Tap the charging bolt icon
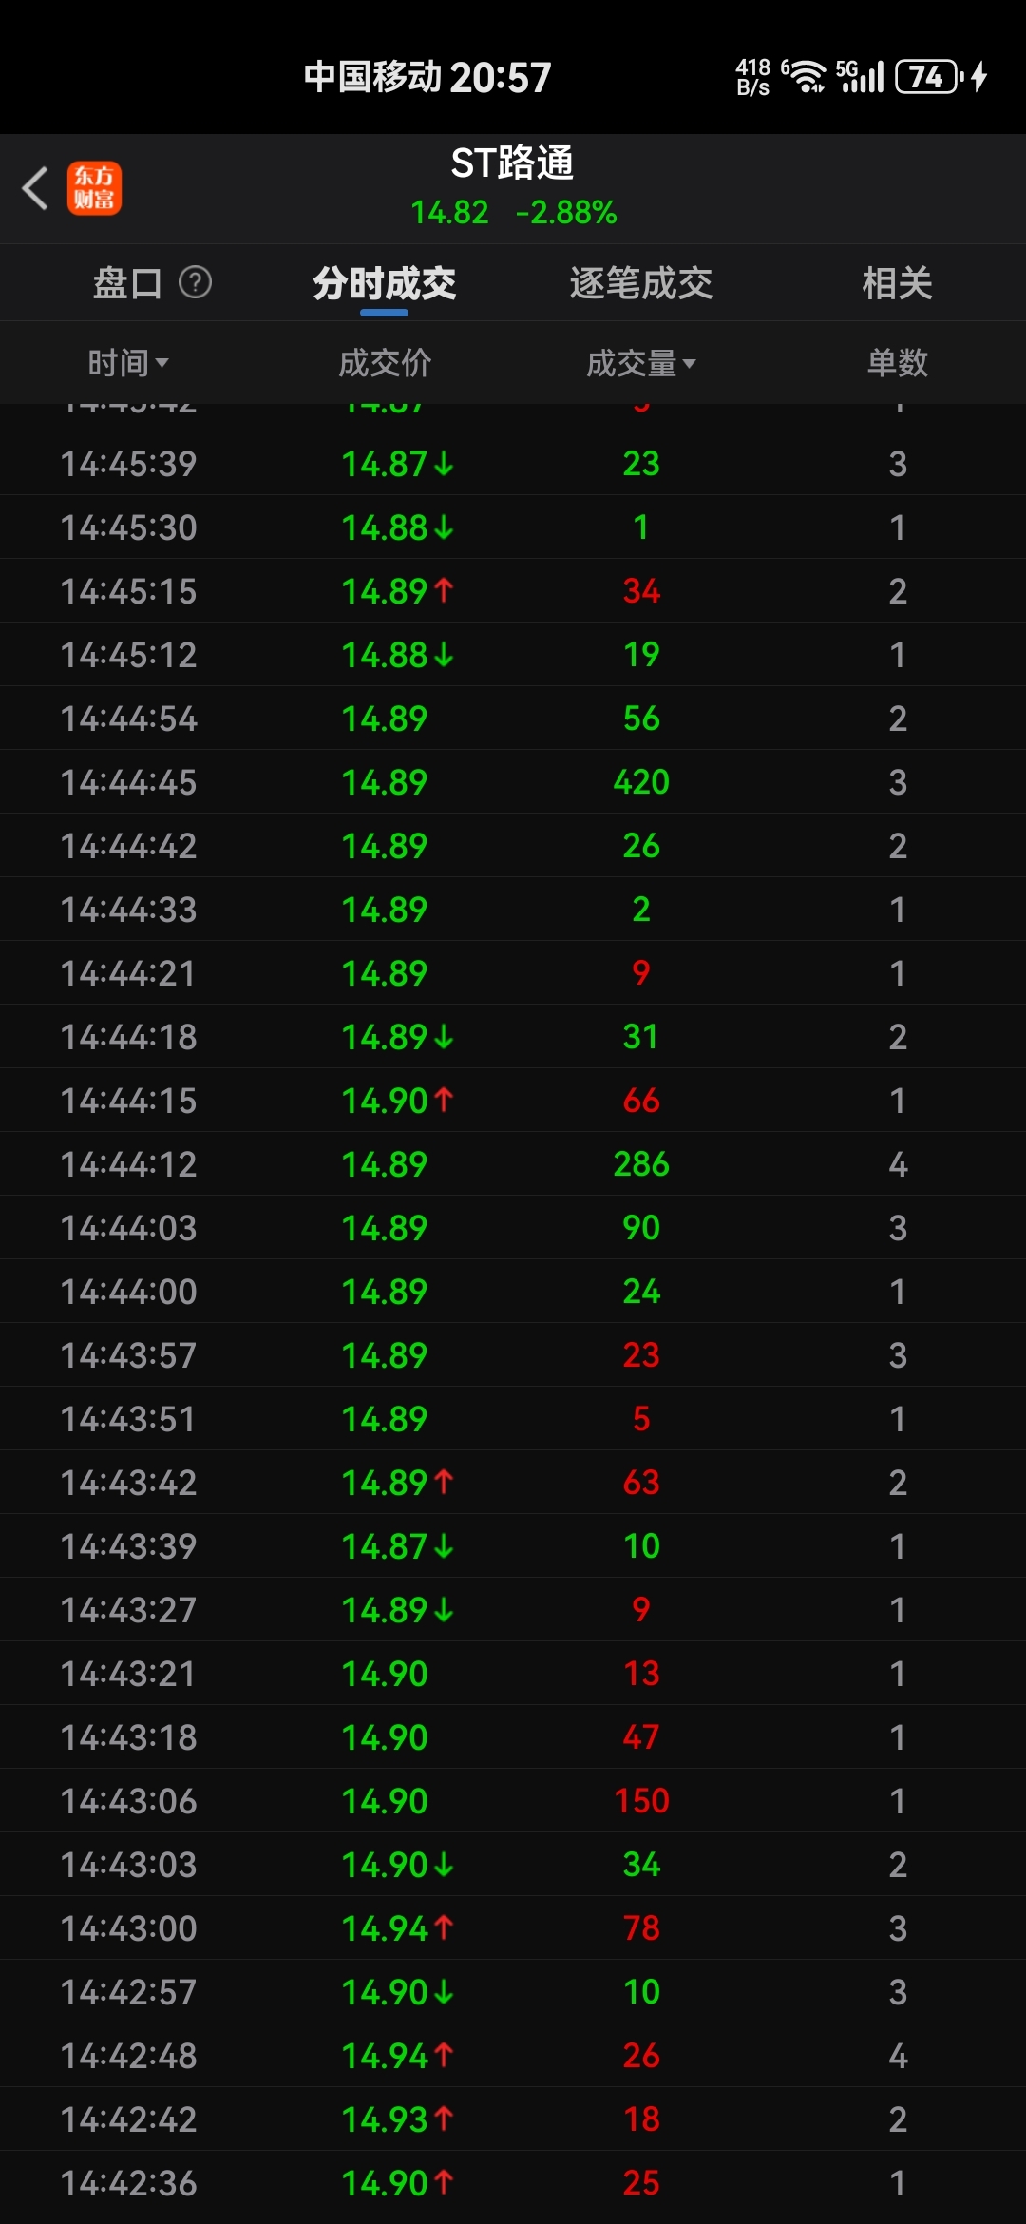Image resolution: width=1026 pixels, height=2224 pixels. tap(979, 76)
